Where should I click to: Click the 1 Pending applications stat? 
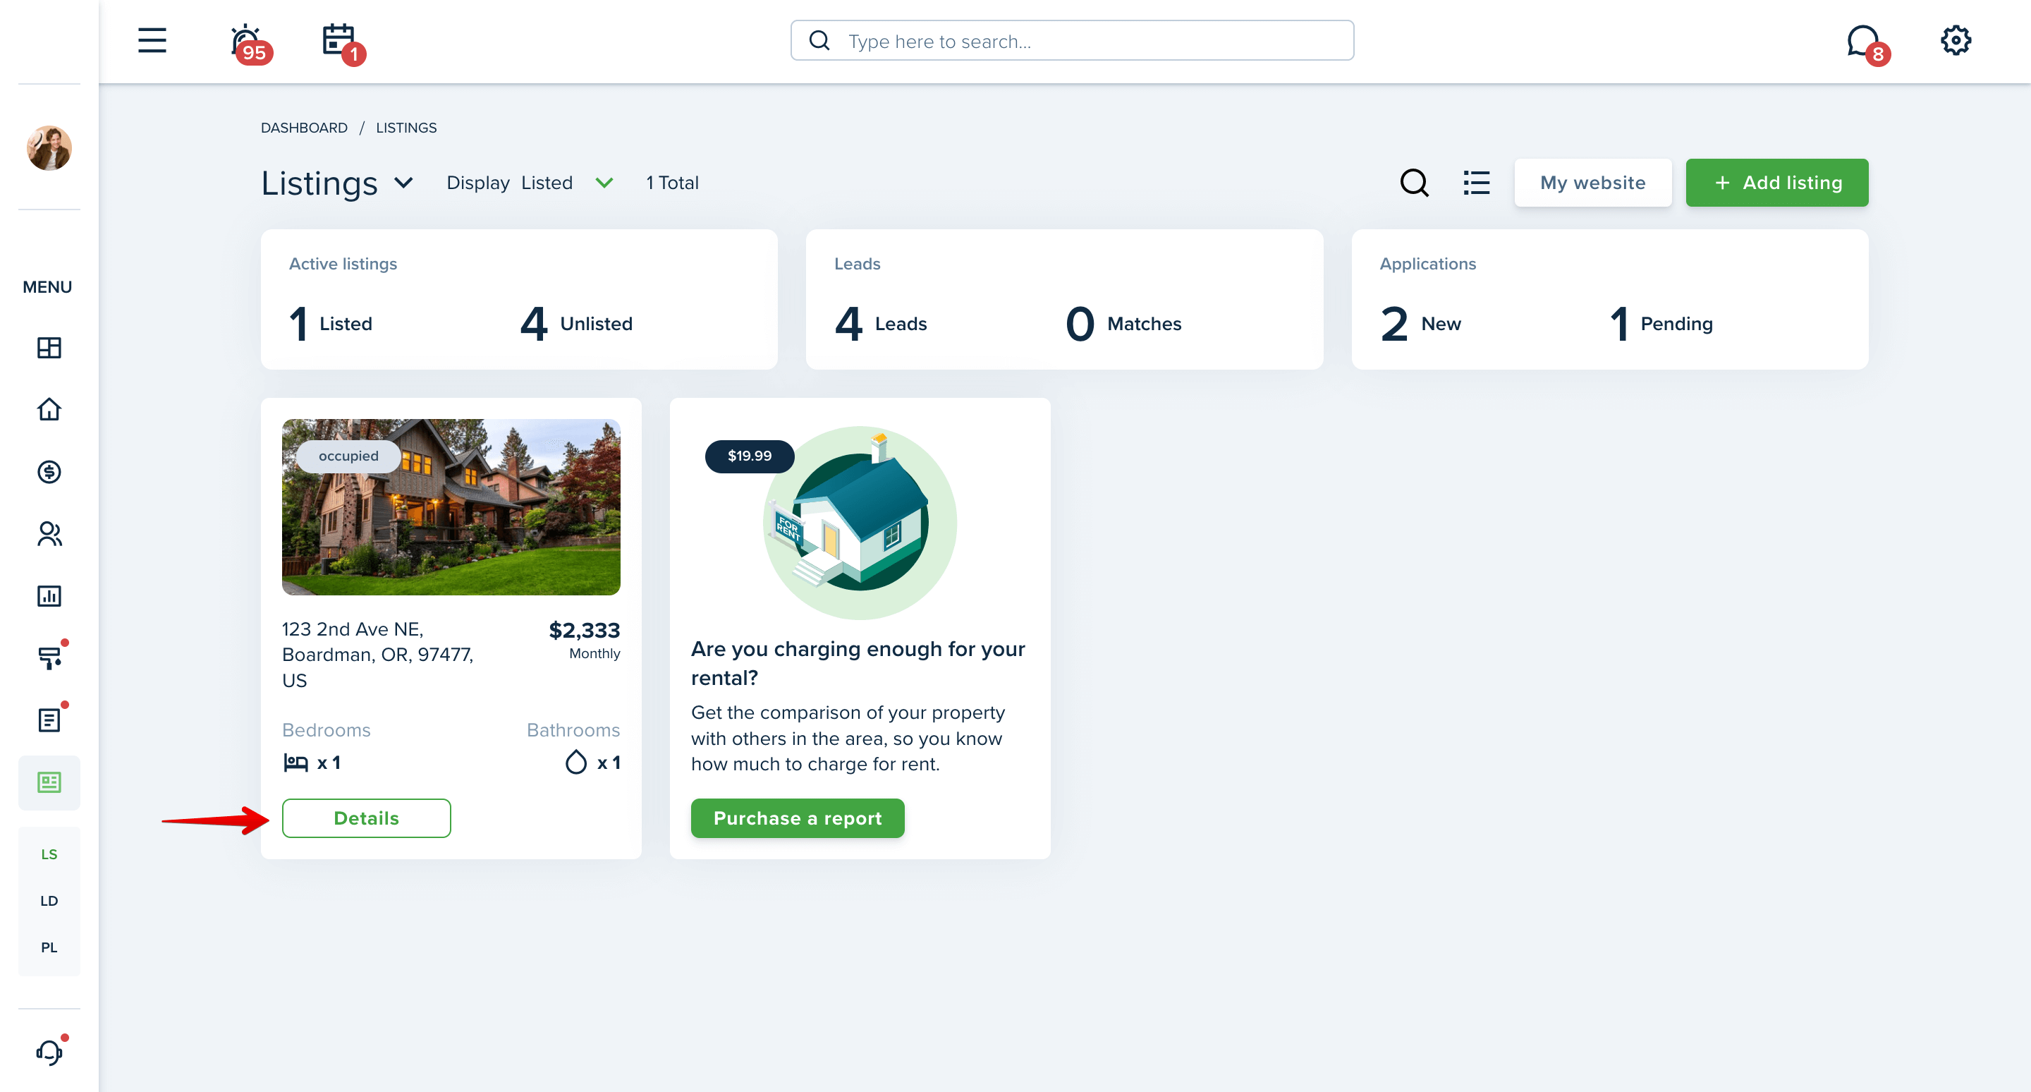pos(1661,324)
